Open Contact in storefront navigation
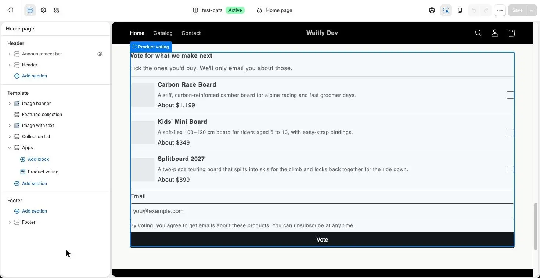540x278 pixels. click(x=191, y=33)
